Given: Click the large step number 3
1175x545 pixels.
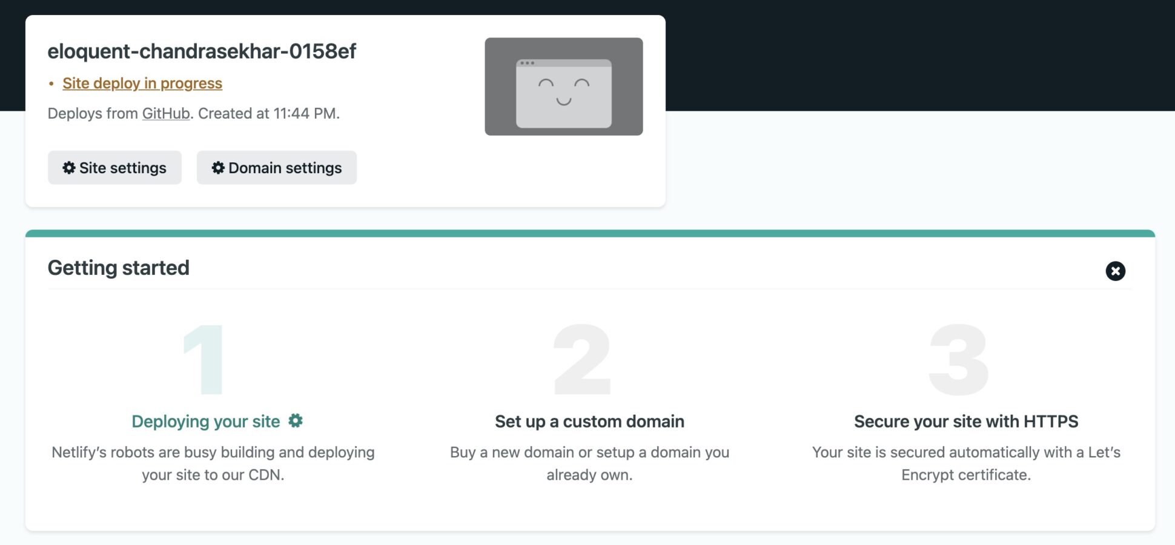Looking at the screenshot, I should 959,360.
